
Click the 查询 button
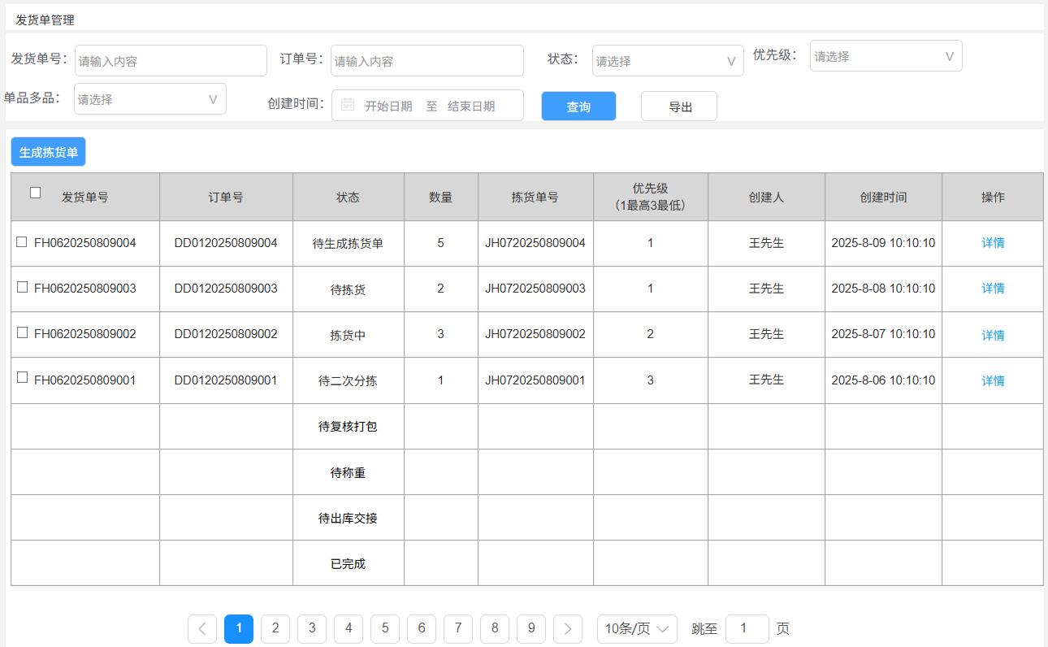click(578, 106)
